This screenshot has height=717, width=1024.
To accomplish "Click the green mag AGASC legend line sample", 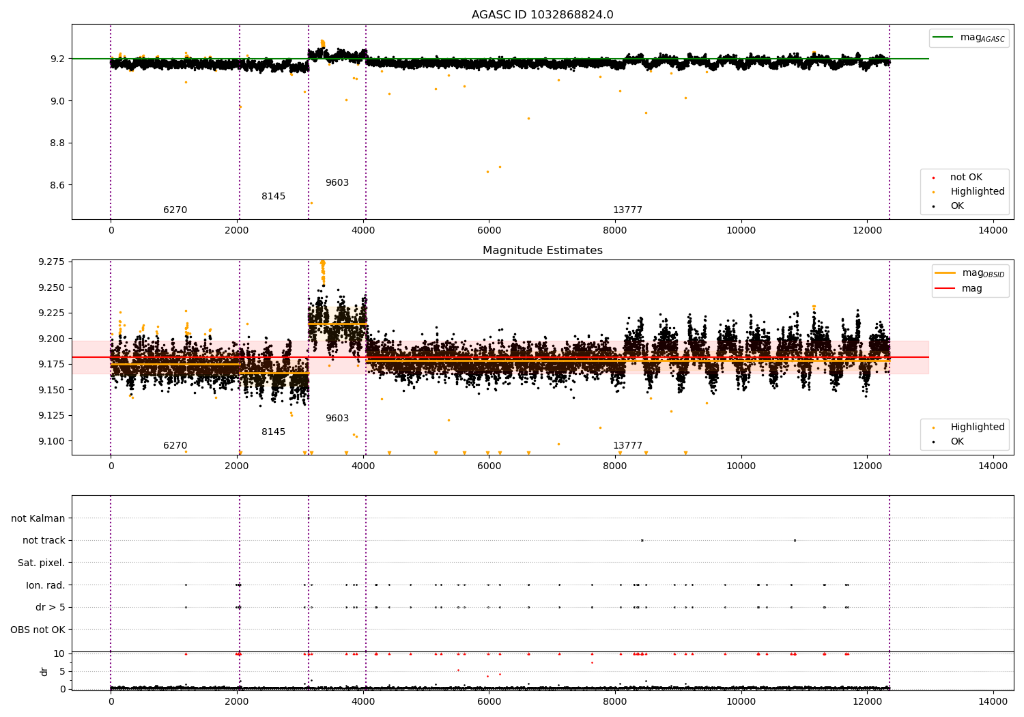I will click(x=943, y=38).
